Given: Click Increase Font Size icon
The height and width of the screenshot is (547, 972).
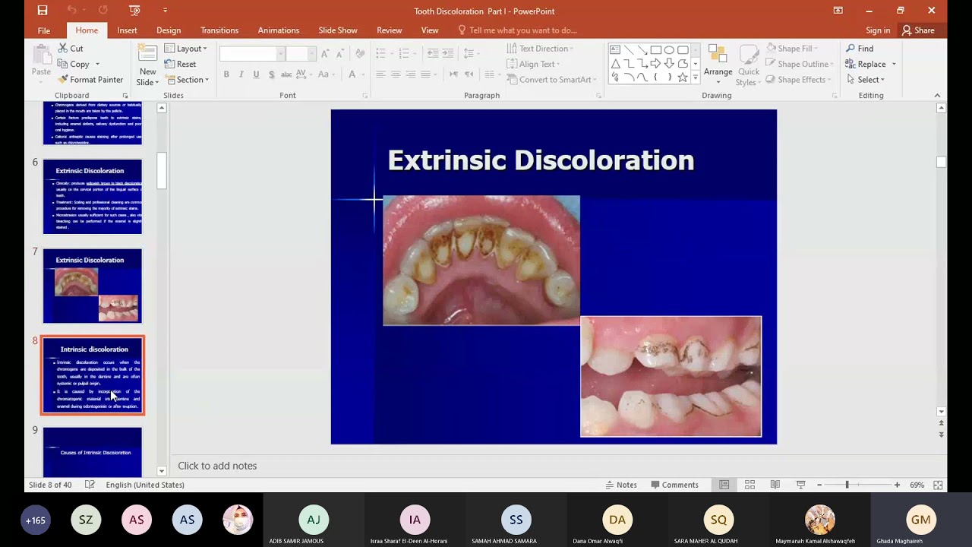Looking at the screenshot, I should [x=325, y=53].
